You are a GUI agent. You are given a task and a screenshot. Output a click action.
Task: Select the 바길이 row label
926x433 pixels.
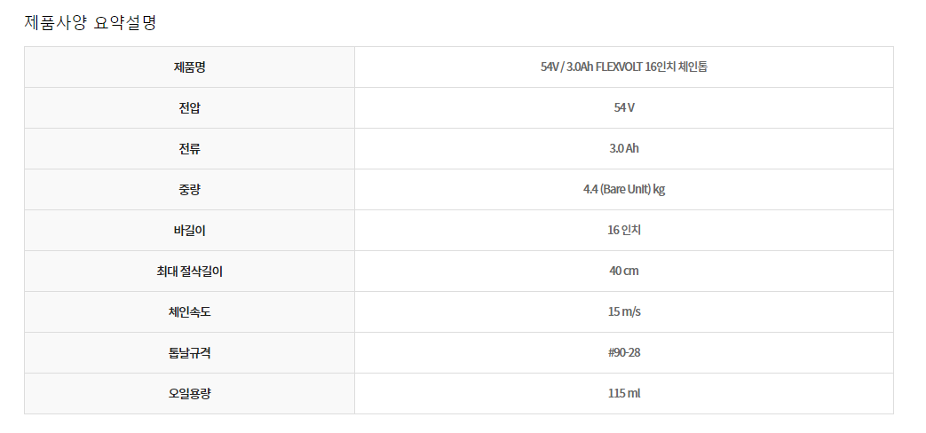tap(189, 230)
